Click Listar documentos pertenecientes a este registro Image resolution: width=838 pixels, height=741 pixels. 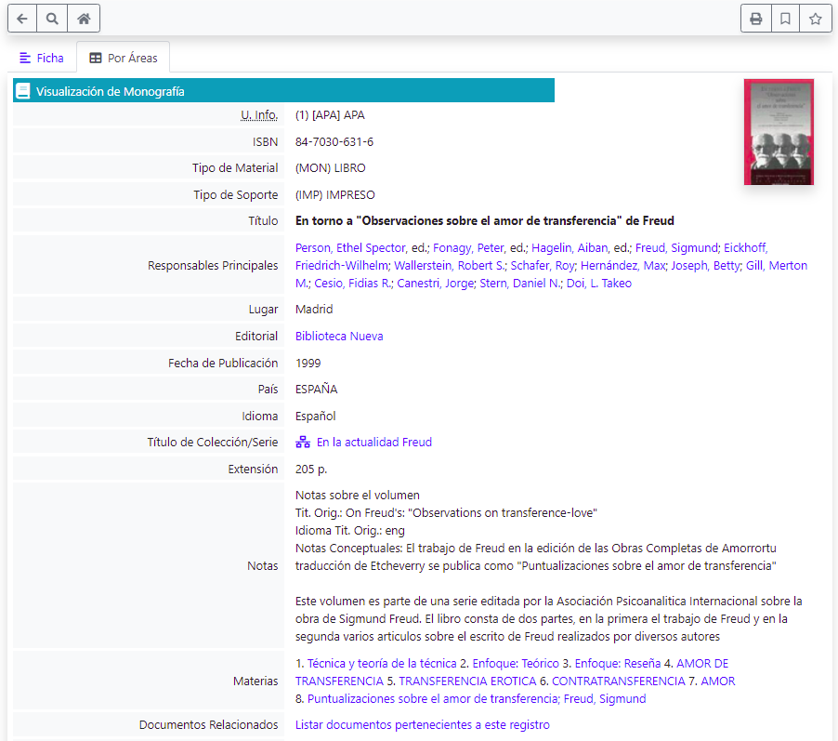[x=422, y=724]
